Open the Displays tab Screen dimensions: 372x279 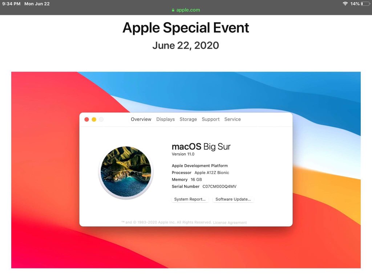click(x=165, y=119)
